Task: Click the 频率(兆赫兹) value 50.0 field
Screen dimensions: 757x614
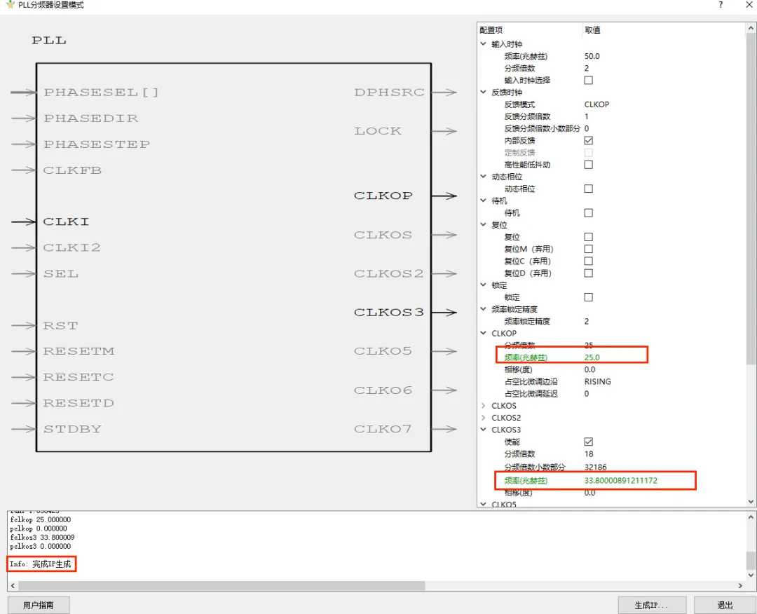Action: coord(663,56)
